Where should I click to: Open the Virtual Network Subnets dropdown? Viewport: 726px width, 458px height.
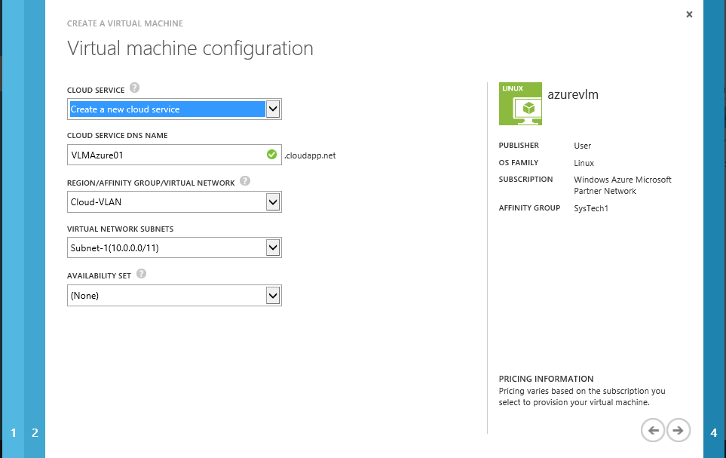(x=175, y=247)
